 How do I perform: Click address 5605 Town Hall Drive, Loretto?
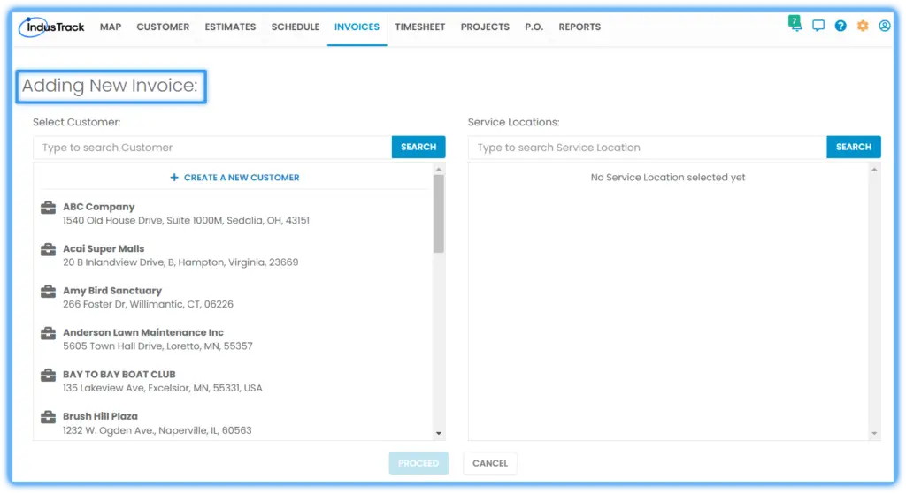click(x=157, y=346)
